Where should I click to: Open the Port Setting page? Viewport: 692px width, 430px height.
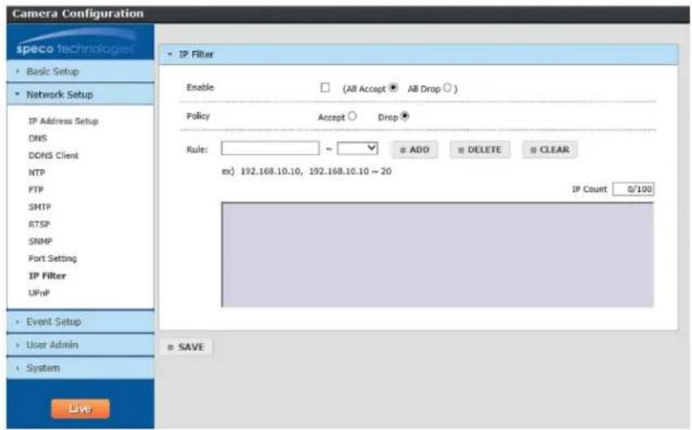click(53, 258)
